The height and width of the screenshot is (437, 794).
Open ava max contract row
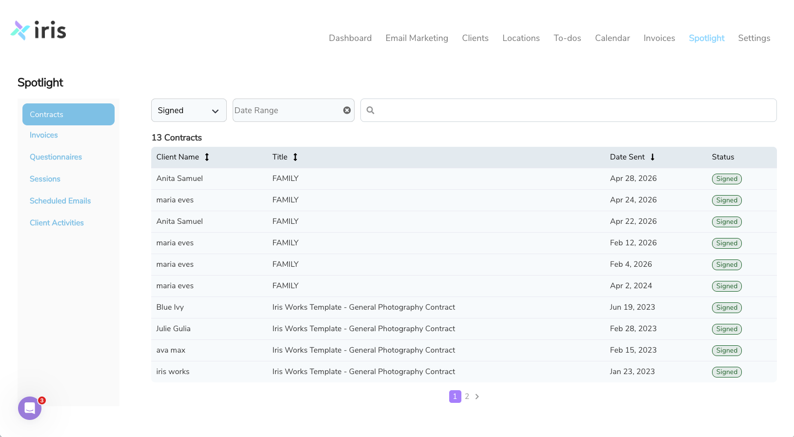[x=464, y=350]
